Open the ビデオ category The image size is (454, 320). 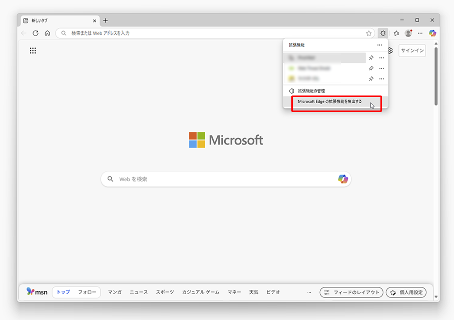pos(273,292)
